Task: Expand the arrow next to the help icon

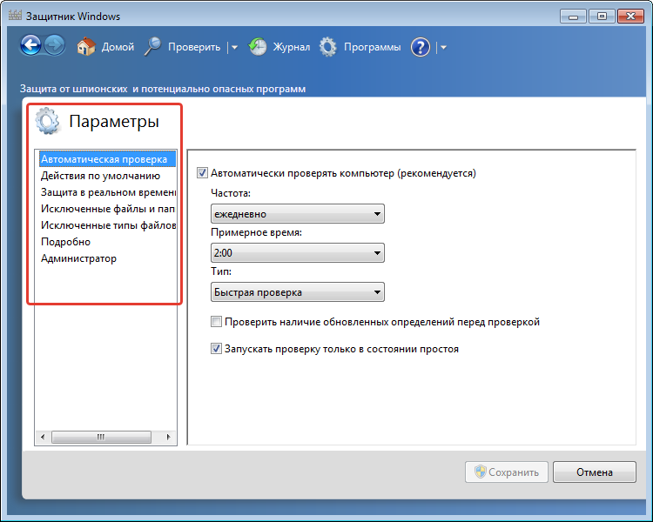Action: 443,48
